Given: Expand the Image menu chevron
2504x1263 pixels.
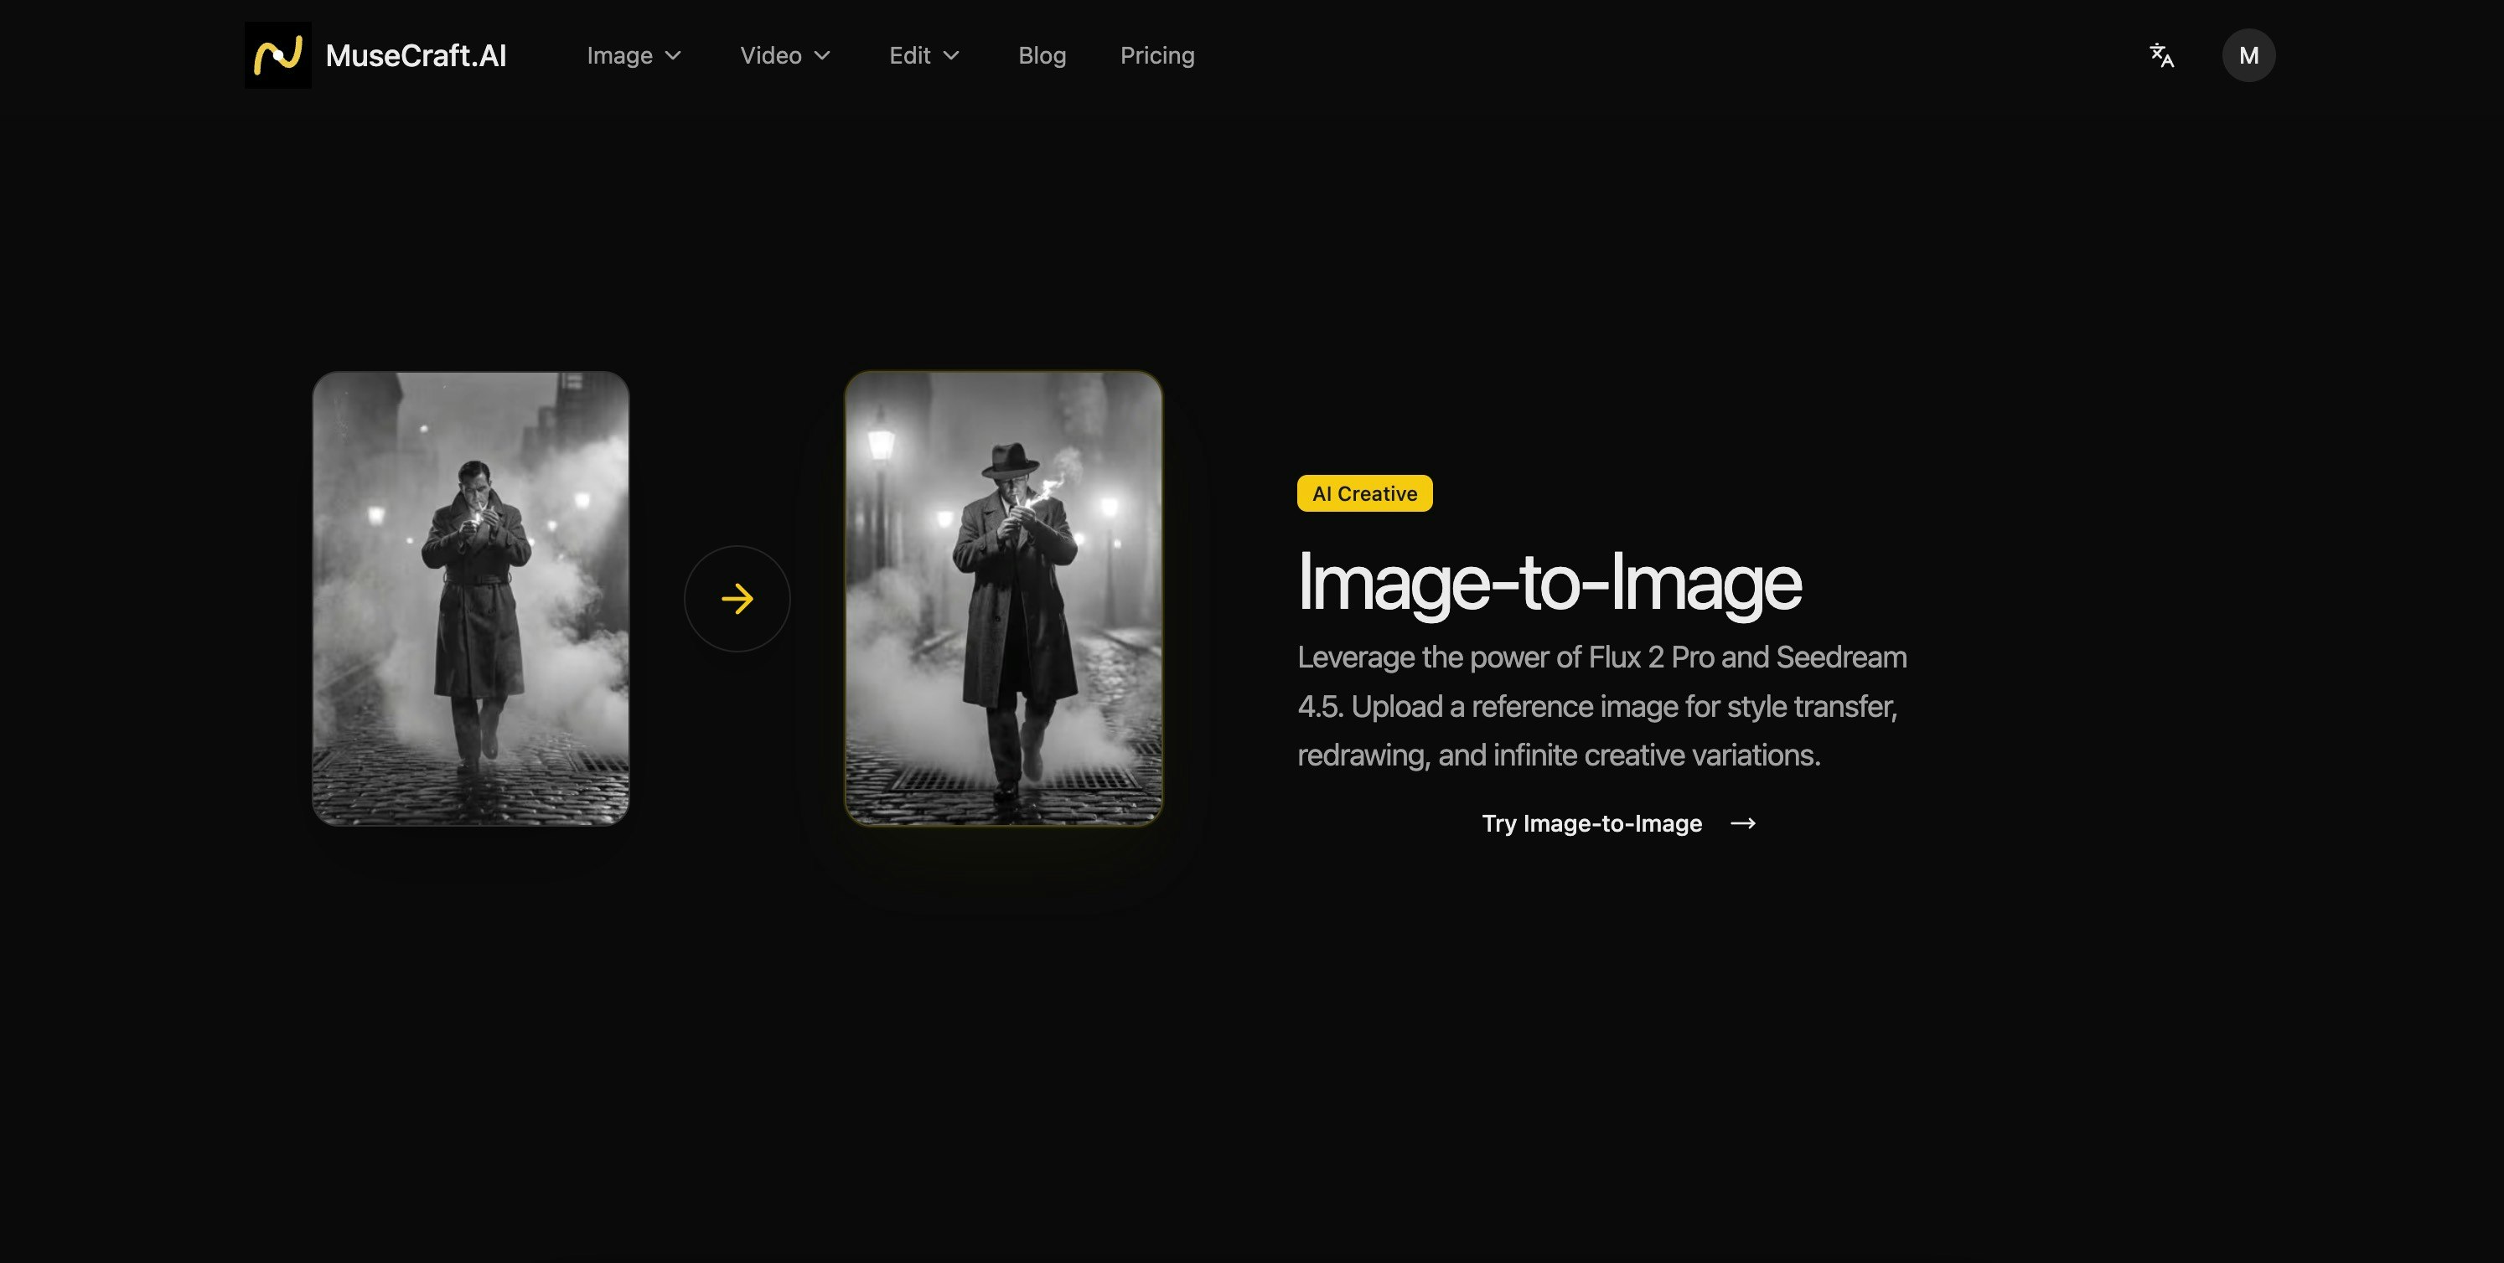Looking at the screenshot, I should [x=673, y=55].
